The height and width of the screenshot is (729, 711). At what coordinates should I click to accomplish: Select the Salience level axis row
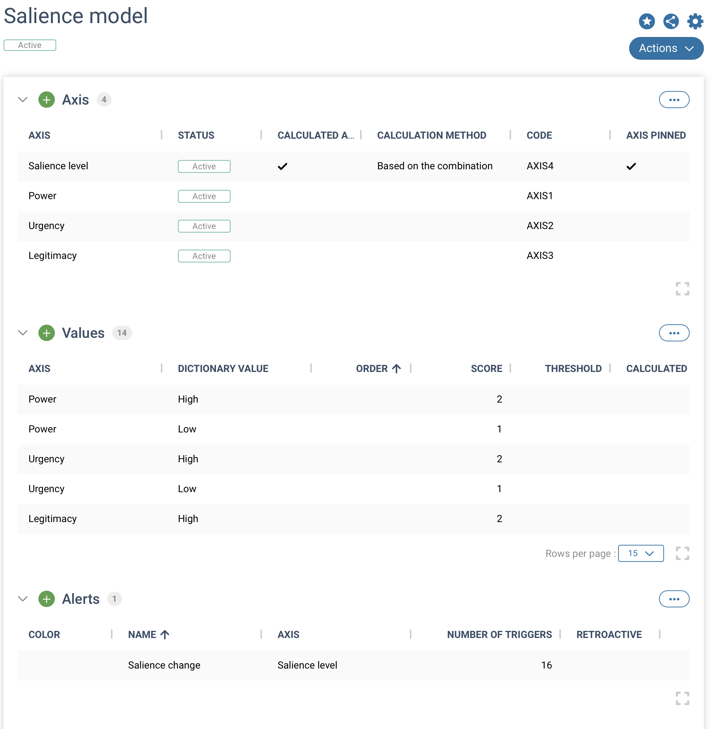[x=354, y=166]
